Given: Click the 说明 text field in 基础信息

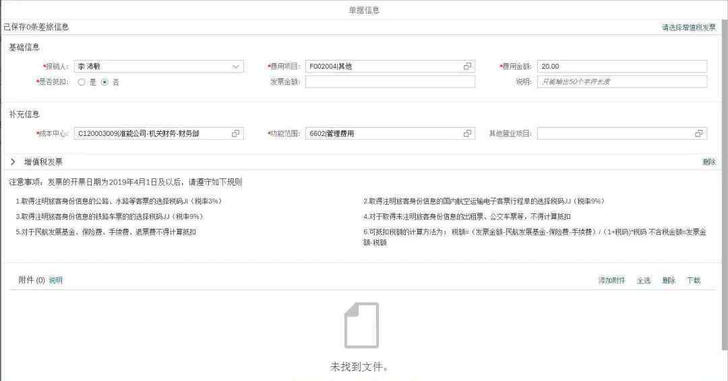Looking at the screenshot, I should click(621, 82).
